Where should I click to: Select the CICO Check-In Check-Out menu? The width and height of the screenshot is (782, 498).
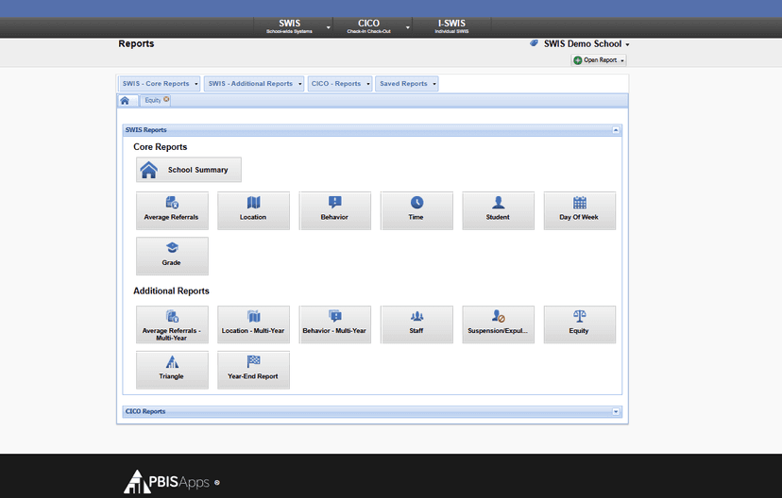368,26
